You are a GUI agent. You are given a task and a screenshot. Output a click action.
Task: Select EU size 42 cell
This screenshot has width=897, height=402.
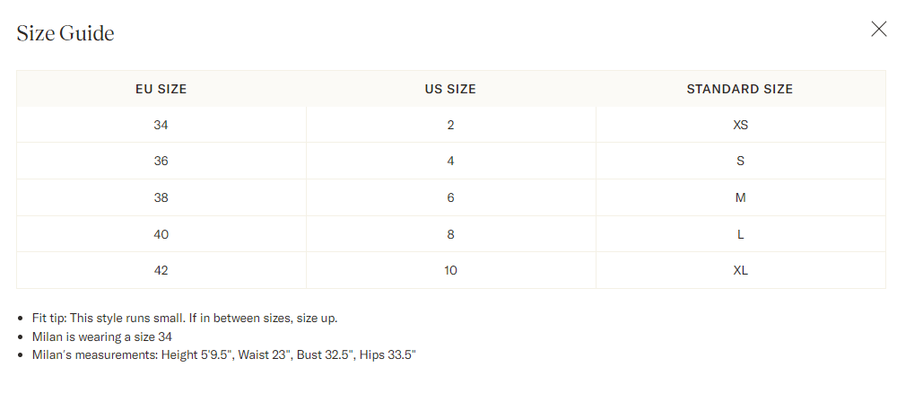pos(161,270)
